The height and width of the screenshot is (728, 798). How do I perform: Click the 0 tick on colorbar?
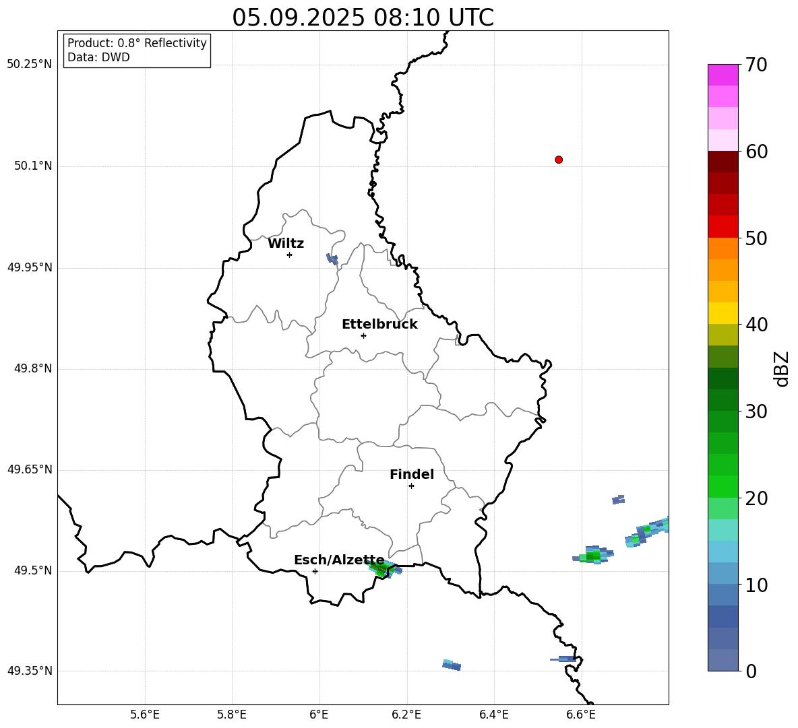(751, 671)
